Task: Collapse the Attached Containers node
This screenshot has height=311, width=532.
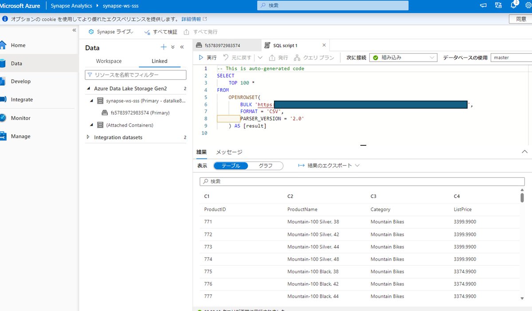Action: point(92,125)
